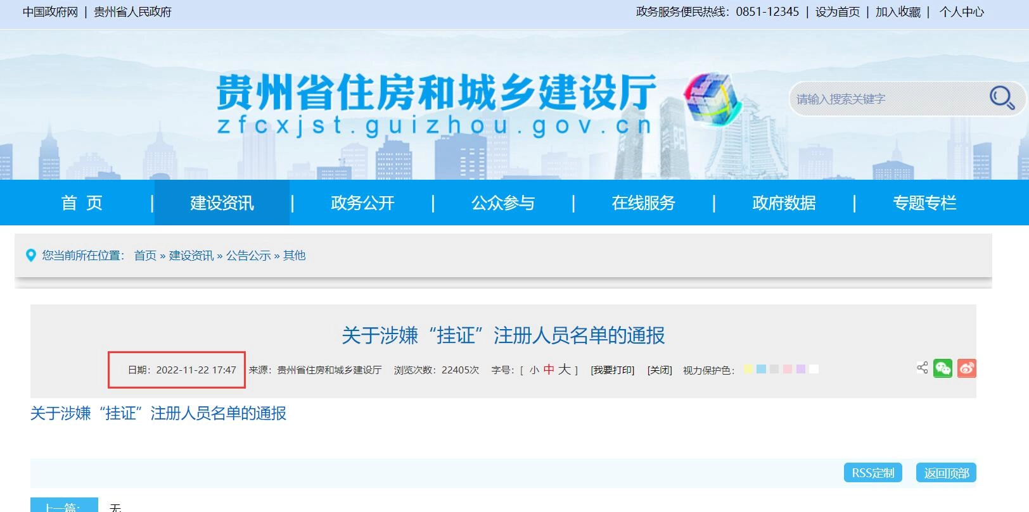Select the pink eye-protection color swatch
Image resolution: width=1029 pixels, height=512 pixels.
[788, 369]
